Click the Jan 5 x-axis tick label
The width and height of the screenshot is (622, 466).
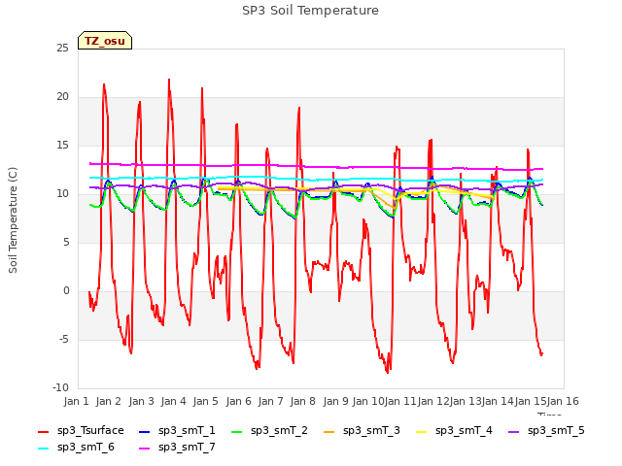tap(206, 401)
